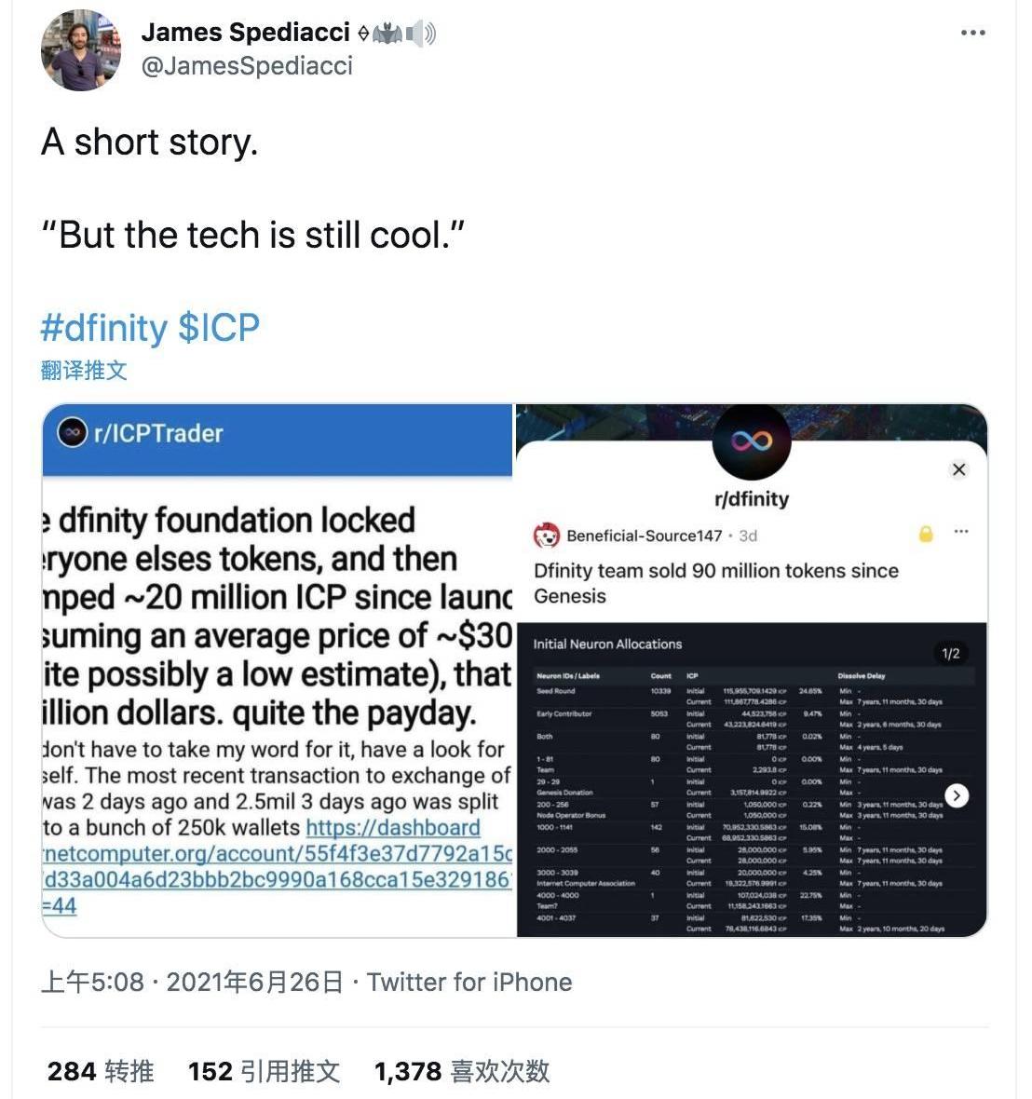Open the $ICP cashtag link

click(x=219, y=327)
